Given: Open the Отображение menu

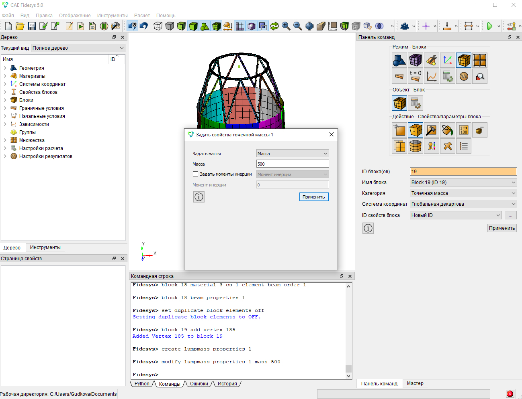Looking at the screenshot, I should 75,16.
